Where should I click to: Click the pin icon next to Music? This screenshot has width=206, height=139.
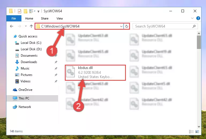coord(56,68)
